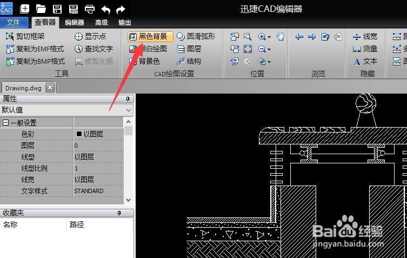This screenshot has width=407, height=258.
Task: Toggle 文本 text visibility
Action: coord(365,61)
